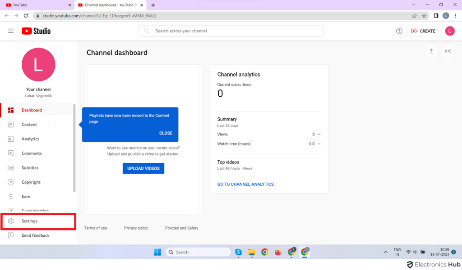The height and width of the screenshot is (270, 462).
Task: Click the Go Live broadcast icon
Action: tap(448, 51)
